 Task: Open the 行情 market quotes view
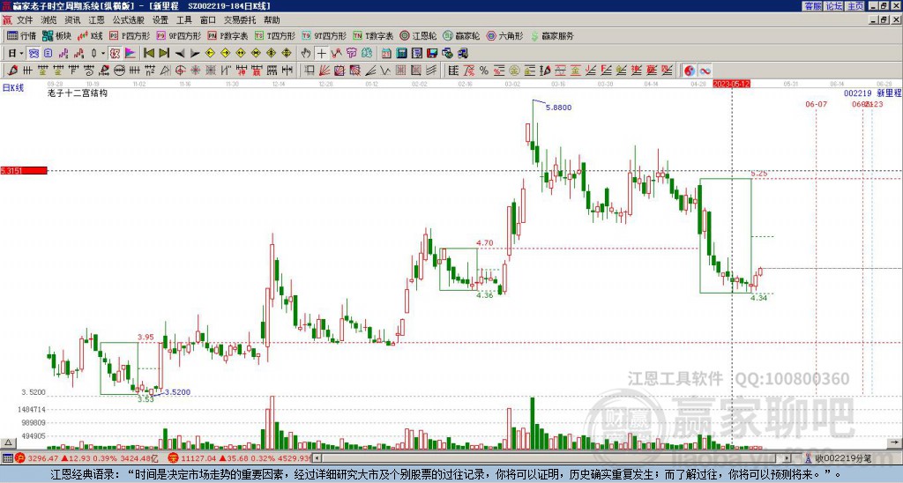22,35
